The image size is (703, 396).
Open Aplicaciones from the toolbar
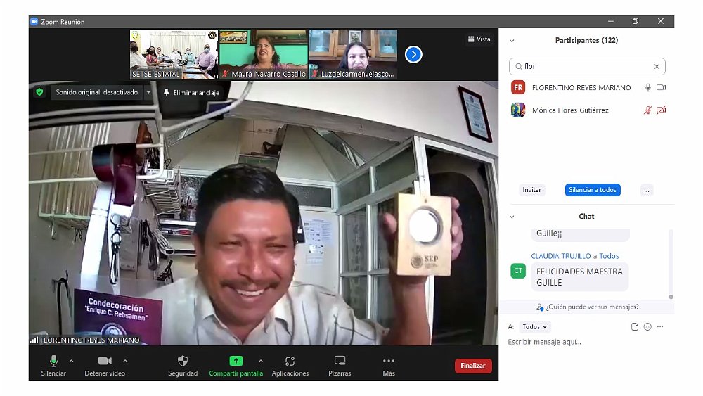coord(290,362)
